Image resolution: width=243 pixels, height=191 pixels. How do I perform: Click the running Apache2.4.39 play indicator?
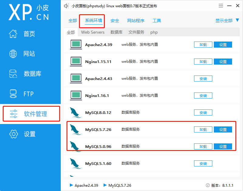(x=71, y=185)
